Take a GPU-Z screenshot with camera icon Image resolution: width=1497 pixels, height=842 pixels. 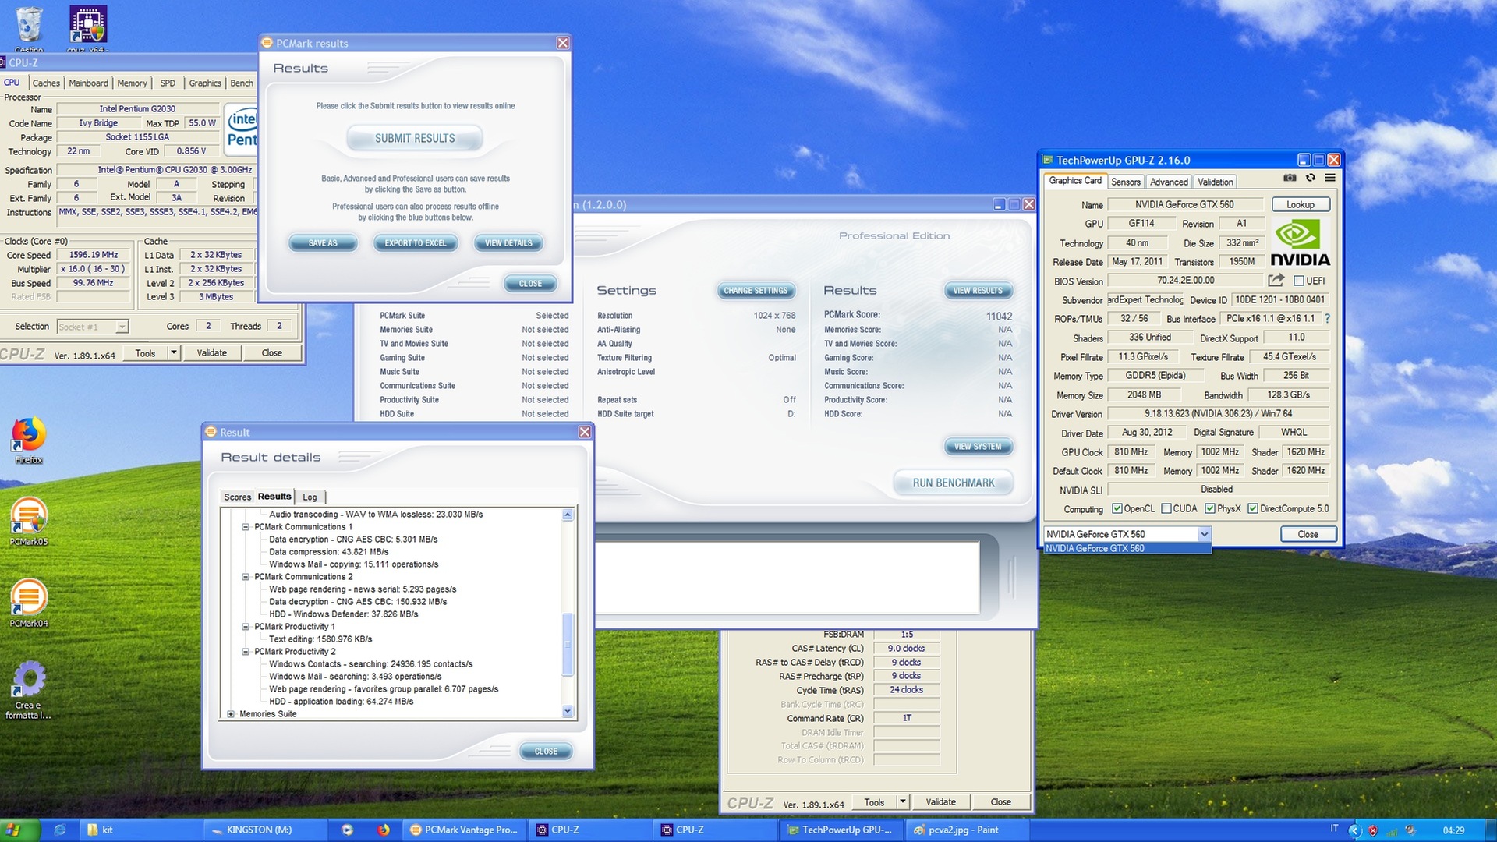pyautogui.click(x=1290, y=178)
